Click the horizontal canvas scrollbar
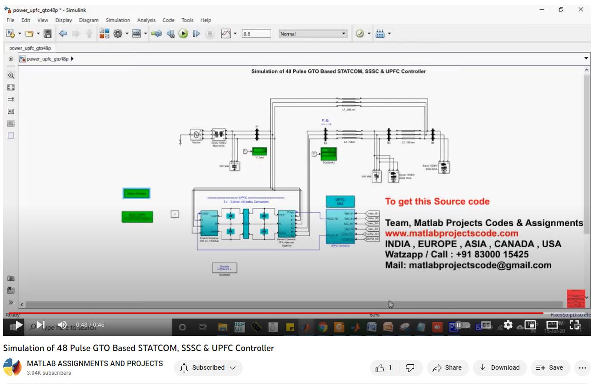594x384 pixels. pyautogui.click(x=294, y=305)
